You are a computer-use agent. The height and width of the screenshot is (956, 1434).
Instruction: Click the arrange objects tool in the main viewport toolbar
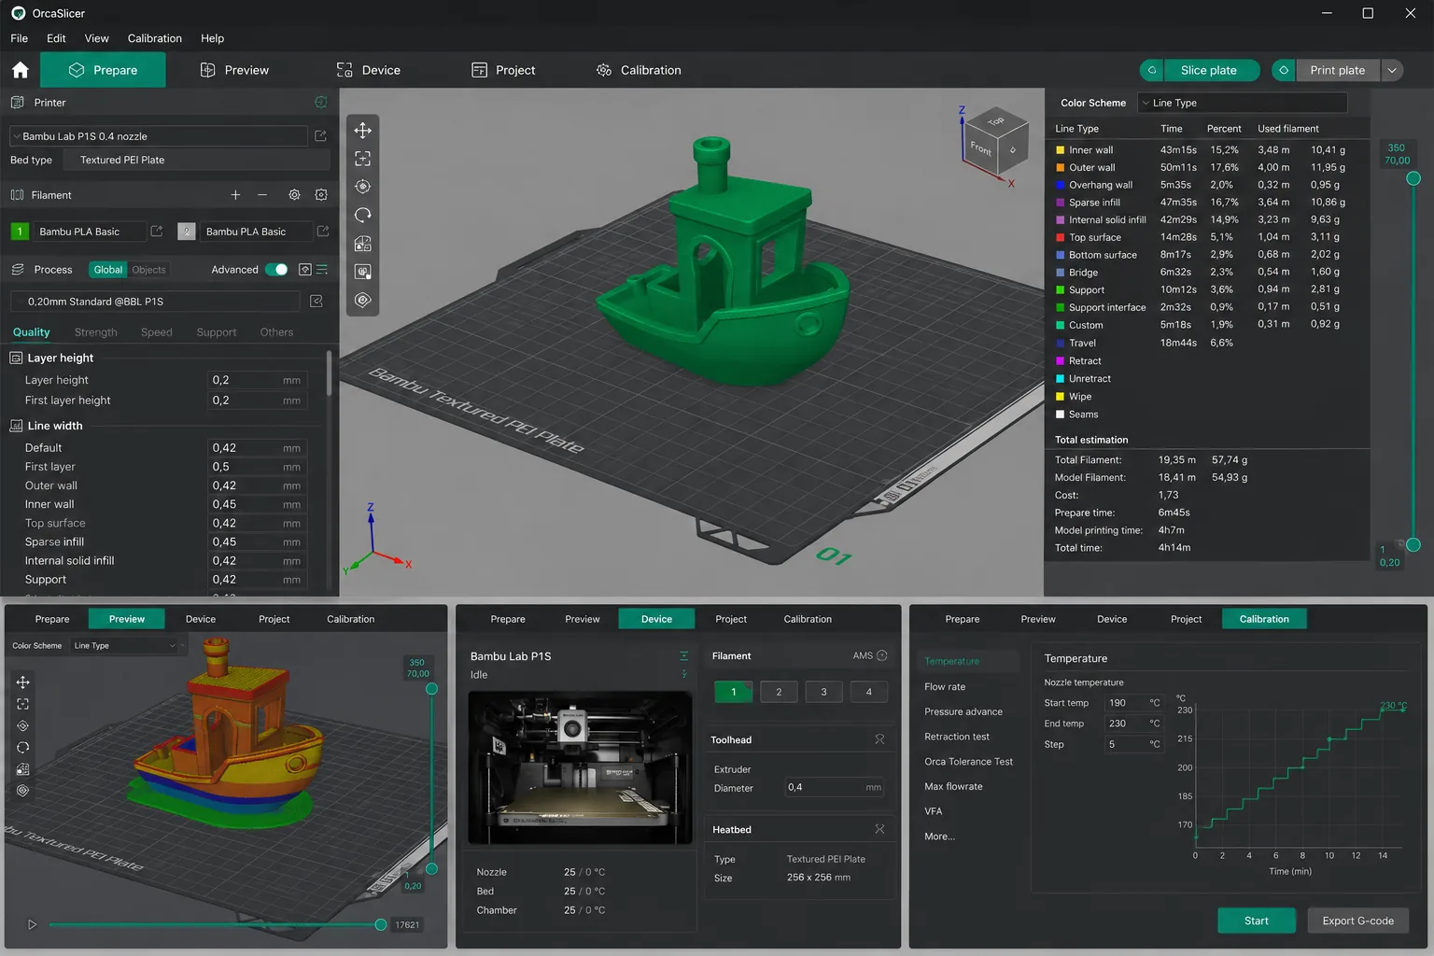pyautogui.click(x=363, y=244)
